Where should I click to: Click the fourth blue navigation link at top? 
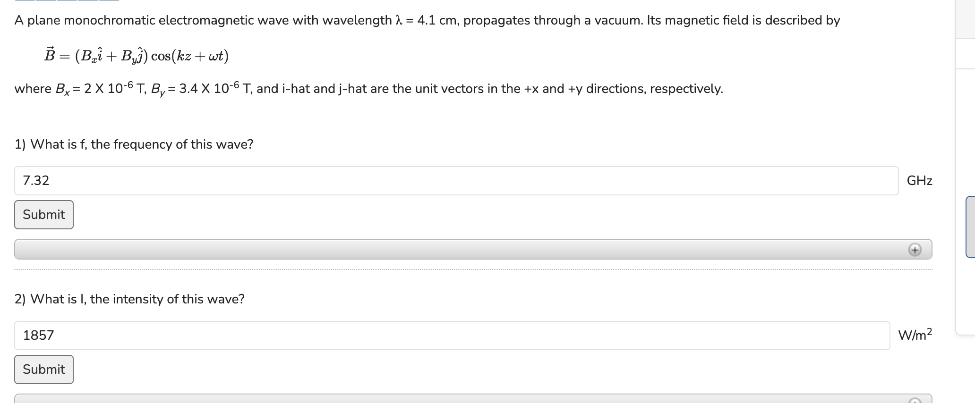[x=88, y=1]
